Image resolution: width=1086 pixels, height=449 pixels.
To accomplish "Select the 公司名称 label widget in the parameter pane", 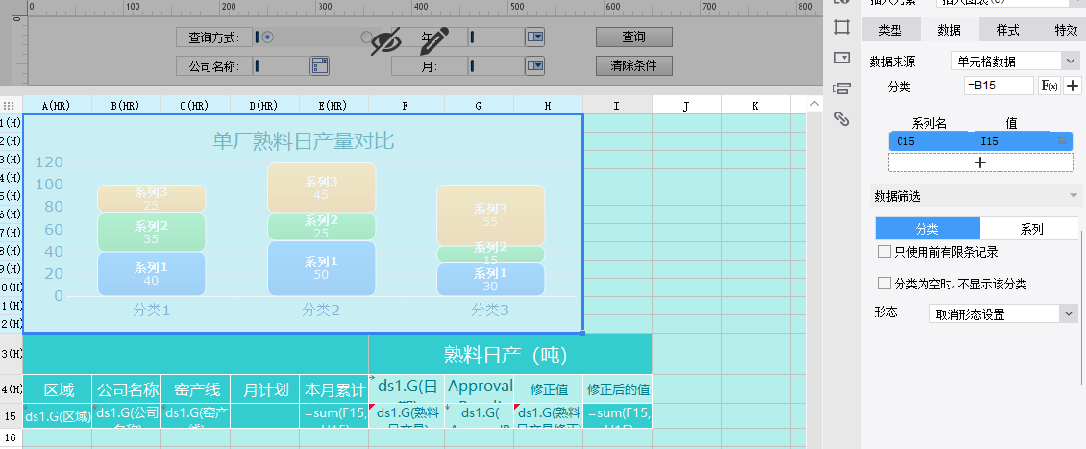I will 213,65.
